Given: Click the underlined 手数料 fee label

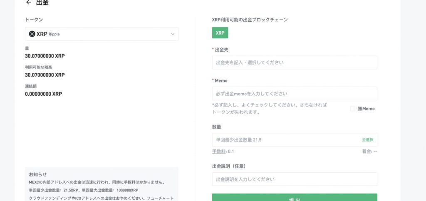Looking at the screenshot, I should [x=219, y=151].
